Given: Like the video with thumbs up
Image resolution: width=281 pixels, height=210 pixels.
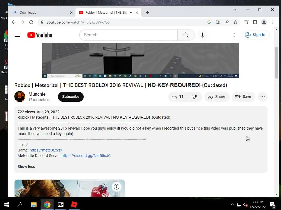Looking at the screenshot, I should coord(178,97).
